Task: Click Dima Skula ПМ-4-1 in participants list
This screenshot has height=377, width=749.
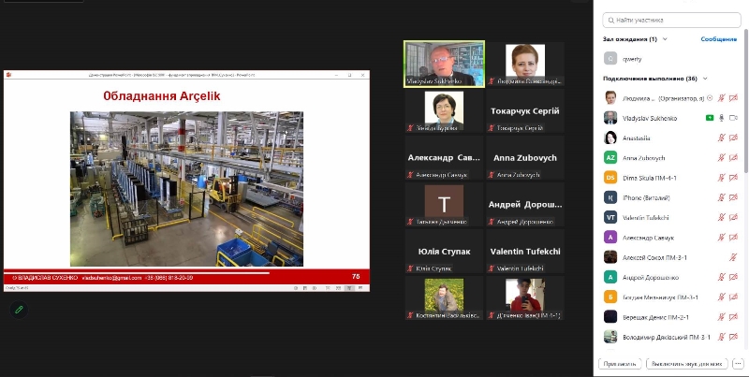Action: [650, 178]
